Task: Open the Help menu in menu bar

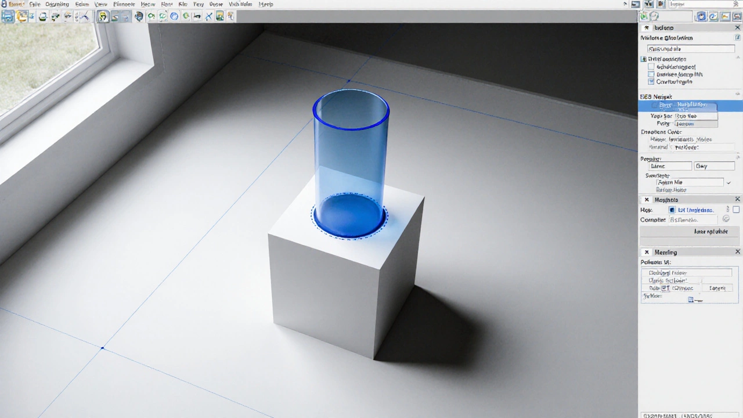Action: [x=266, y=4]
